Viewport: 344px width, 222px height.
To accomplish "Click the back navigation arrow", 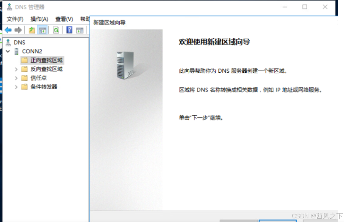I will point(8,30).
